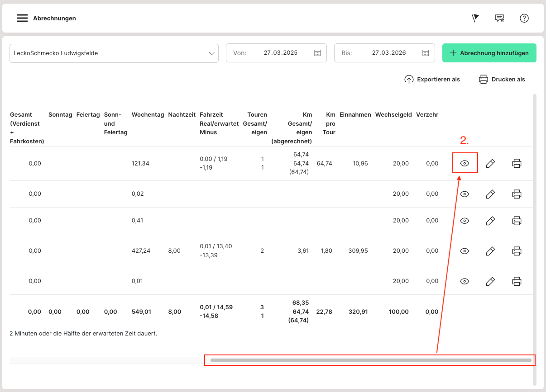Click the flag icon in header
This screenshot has width=546, height=392.
(x=475, y=18)
